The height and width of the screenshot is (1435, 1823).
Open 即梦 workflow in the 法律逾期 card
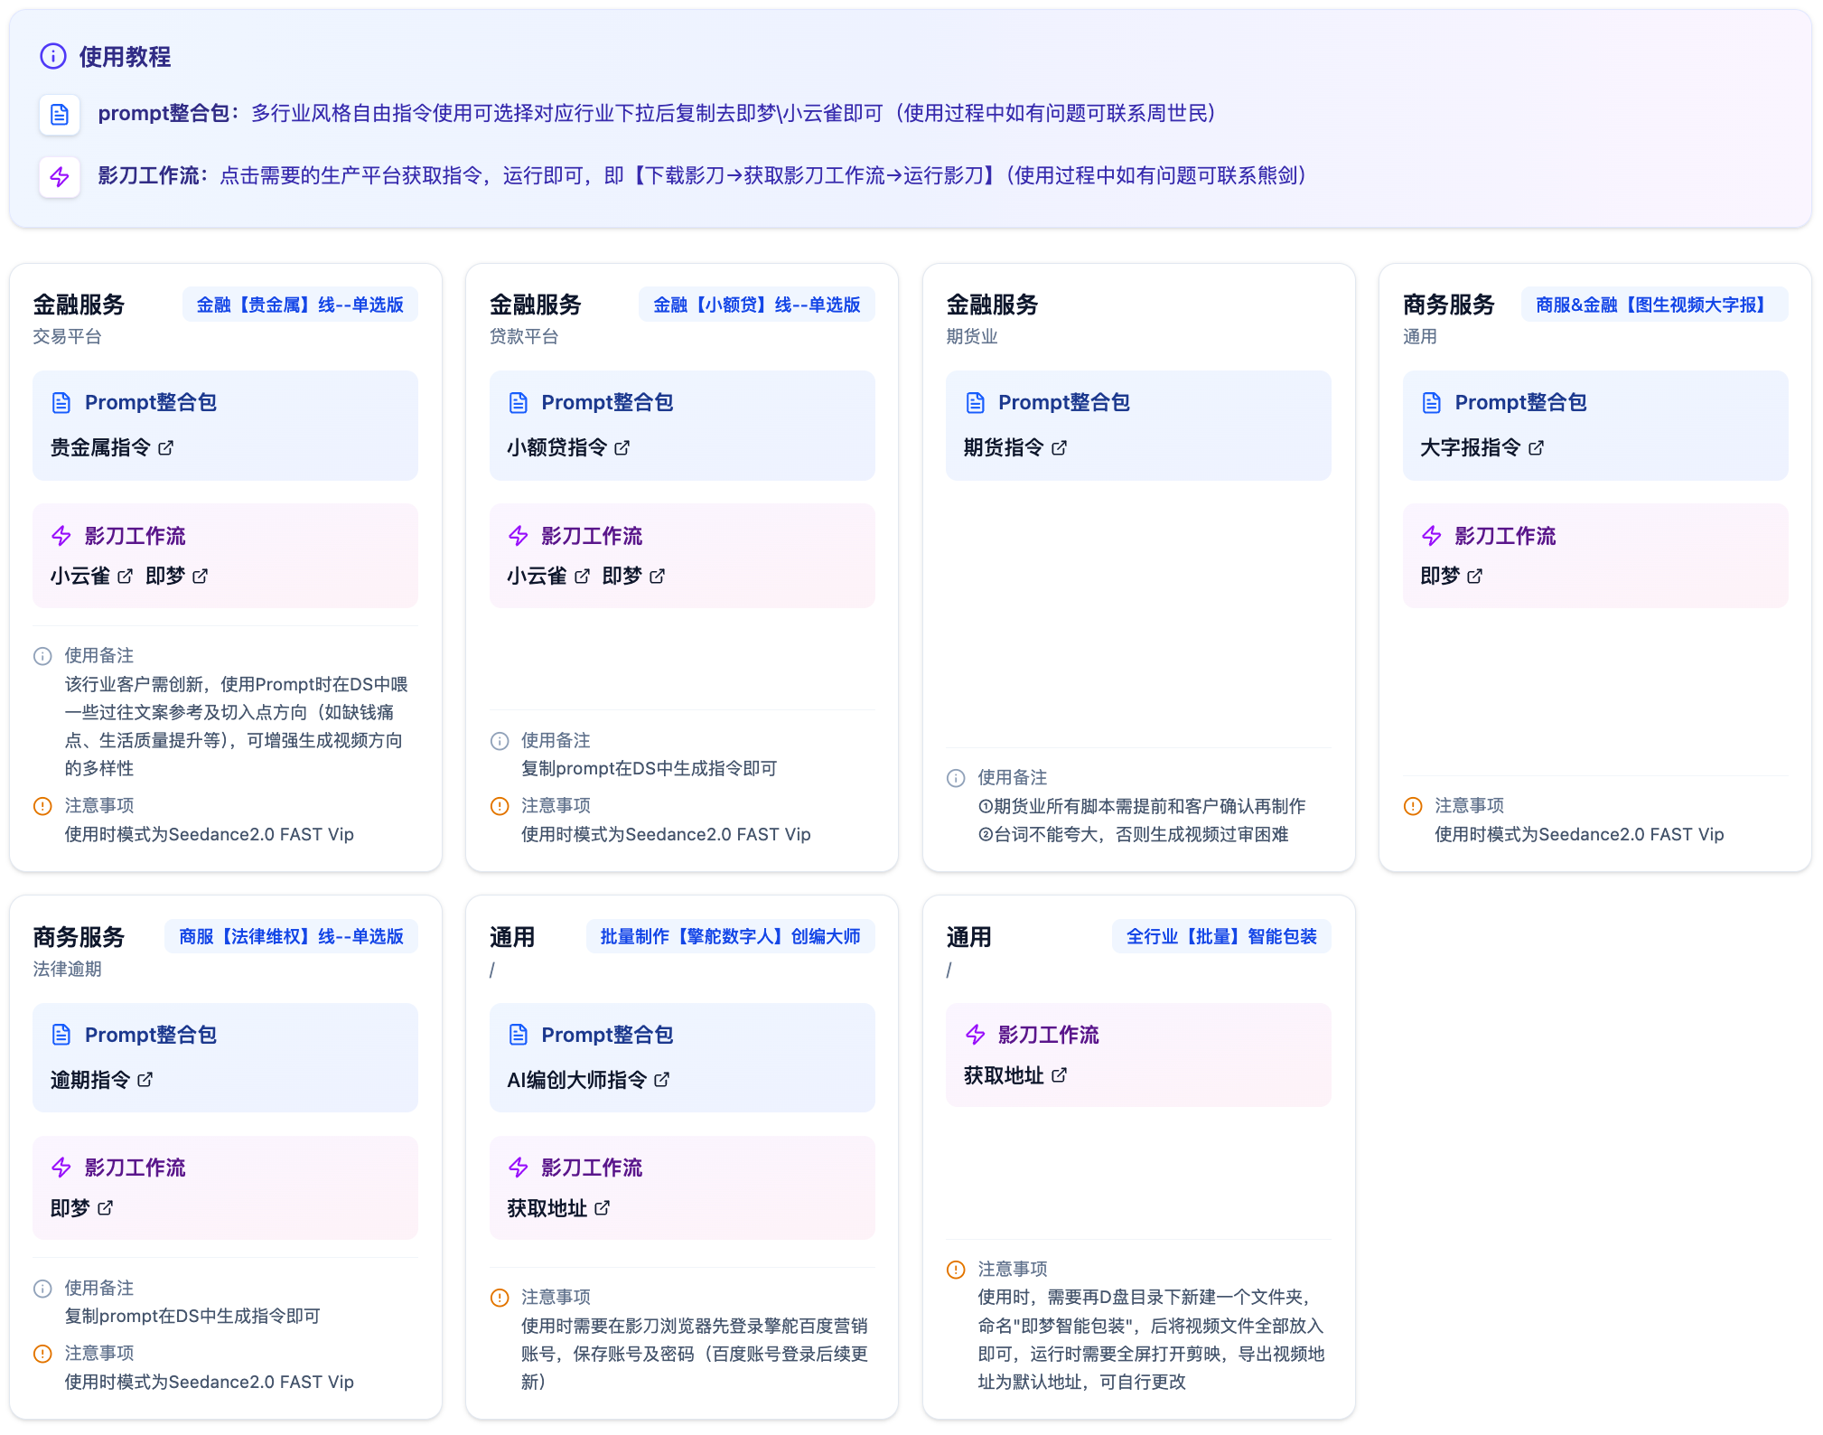pyautogui.click(x=82, y=1208)
